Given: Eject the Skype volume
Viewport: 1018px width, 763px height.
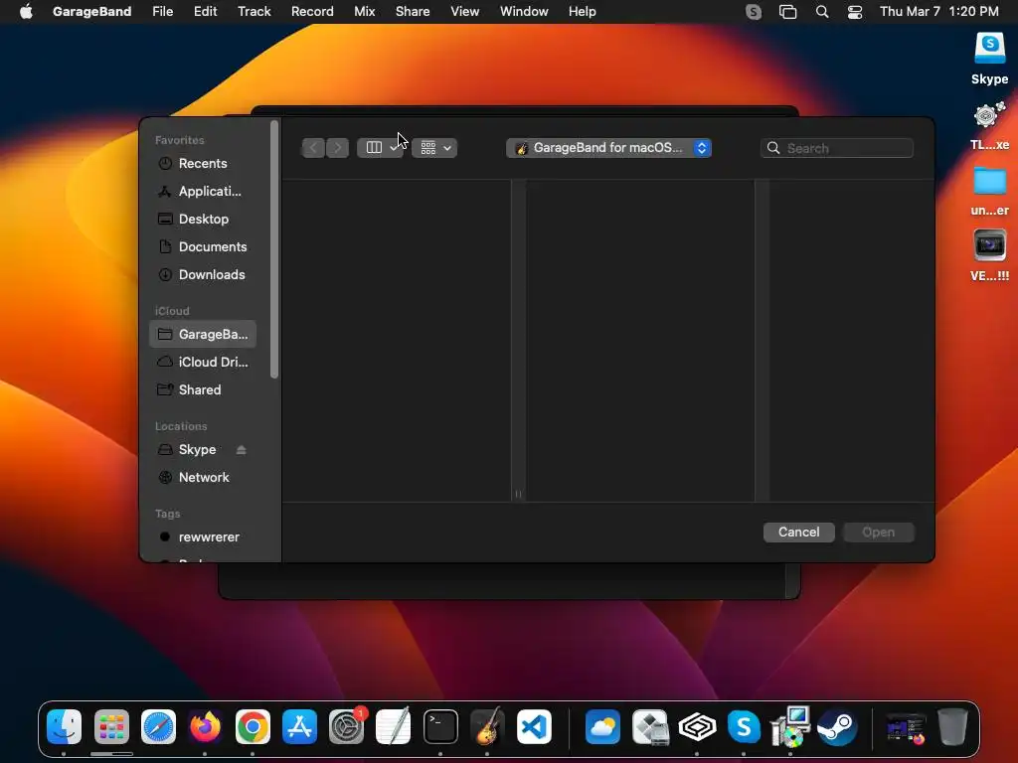Looking at the screenshot, I should point(241,450).
